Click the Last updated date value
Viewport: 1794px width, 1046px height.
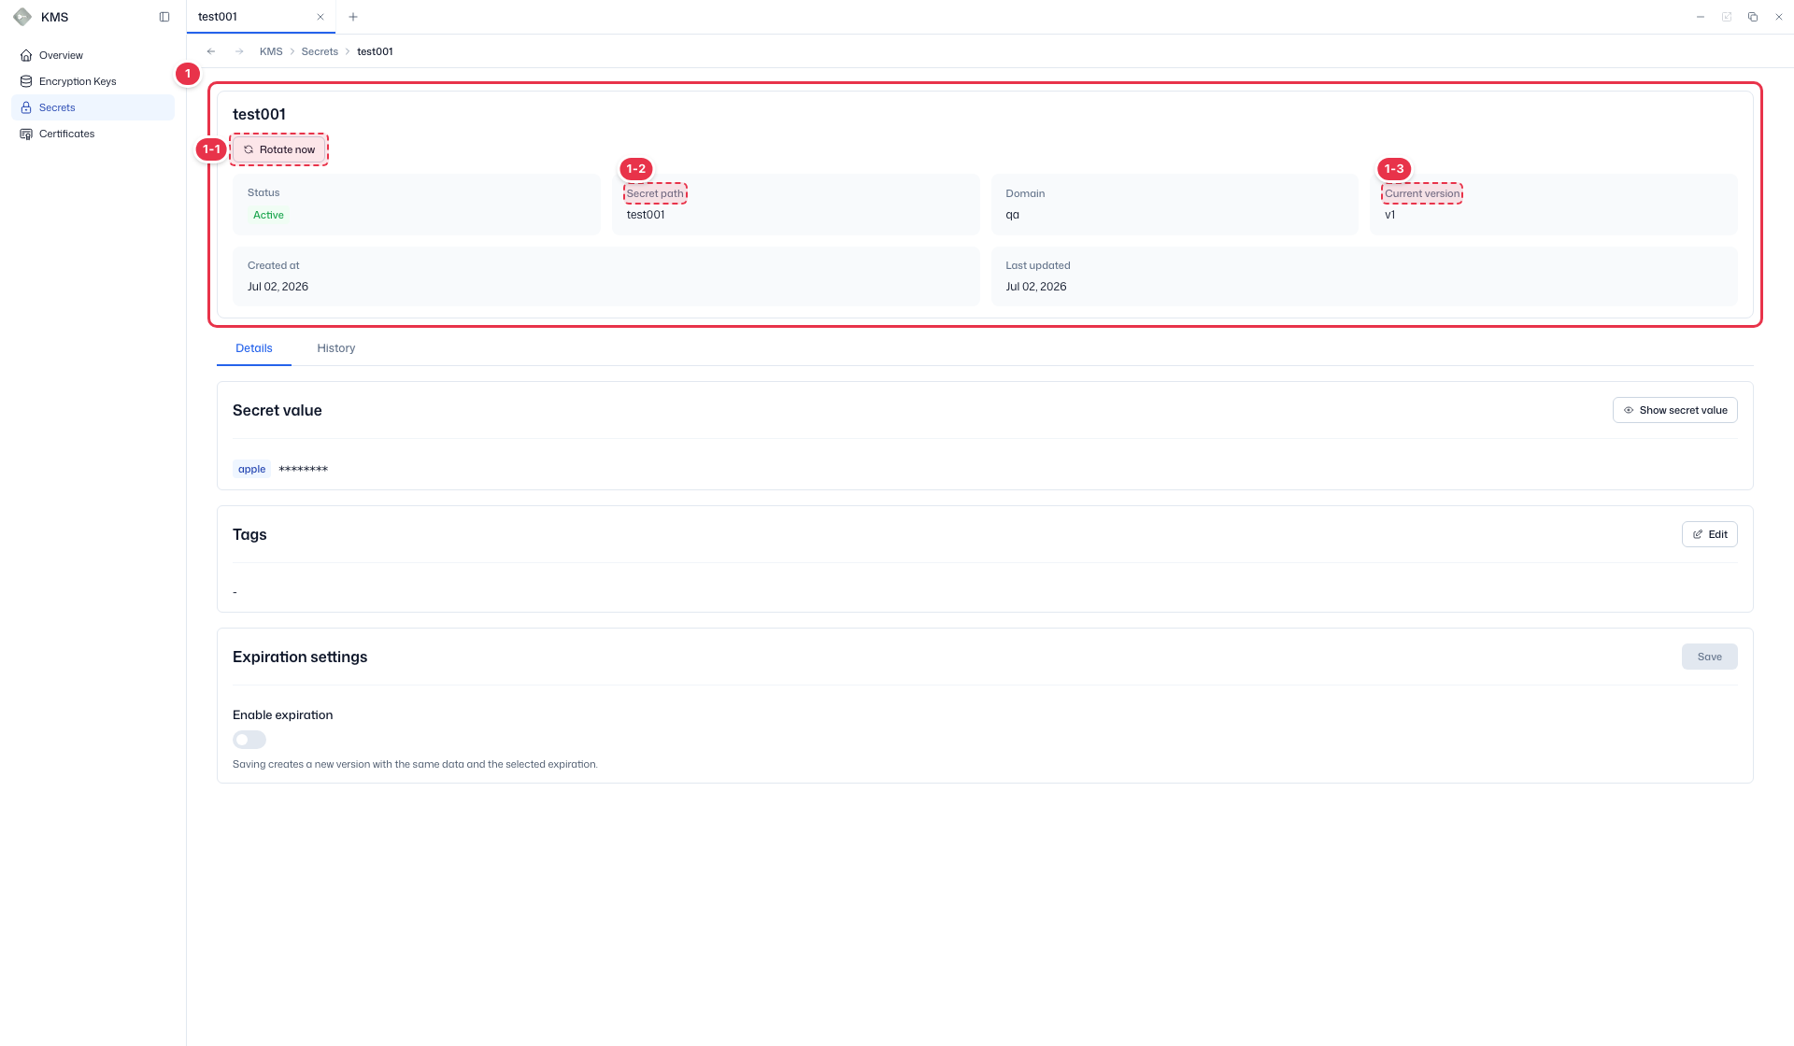click(x=1036, y=287)
